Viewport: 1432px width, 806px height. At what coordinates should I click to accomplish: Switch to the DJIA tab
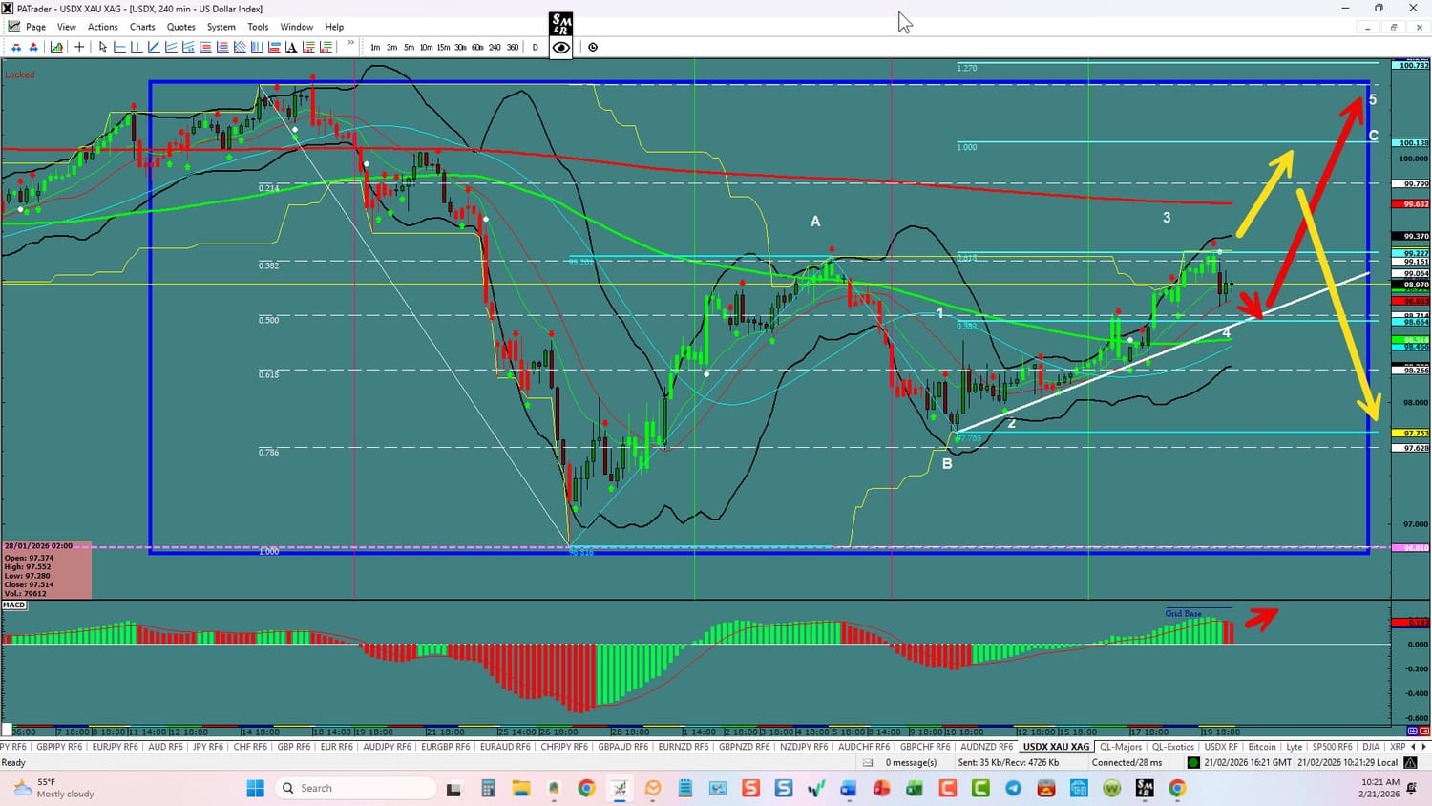1371,747
